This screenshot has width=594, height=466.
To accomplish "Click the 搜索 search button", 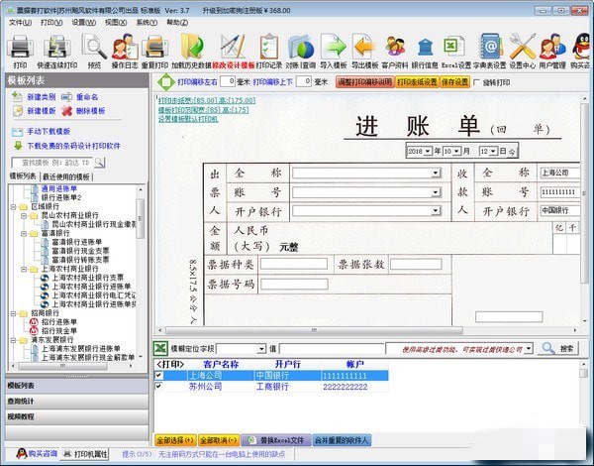I will tap(557, 348).
